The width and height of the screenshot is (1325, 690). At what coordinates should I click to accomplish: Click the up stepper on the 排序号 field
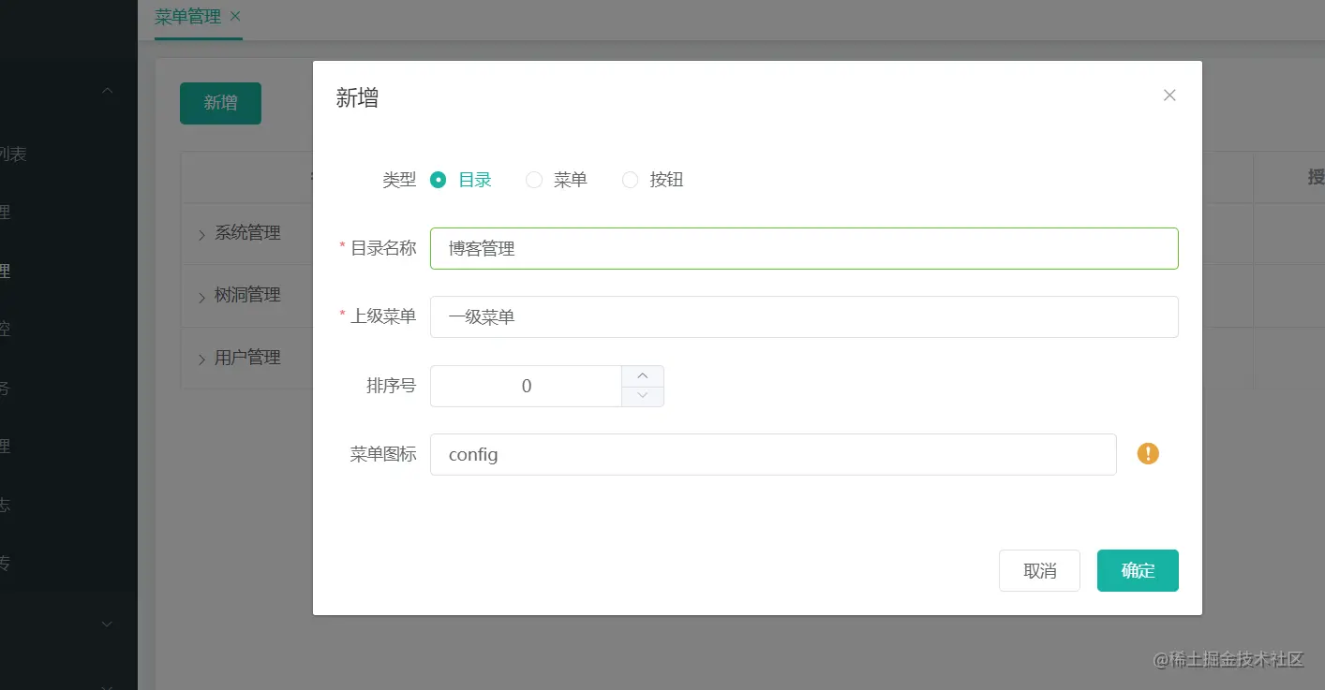pyautogui.click(x=642, y=375)
